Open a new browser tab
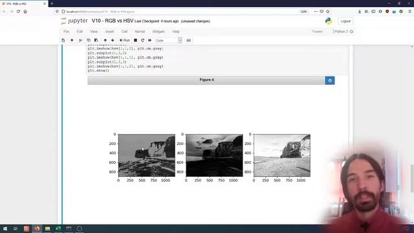The image size is (414, 233). click(x=52, y=4)
